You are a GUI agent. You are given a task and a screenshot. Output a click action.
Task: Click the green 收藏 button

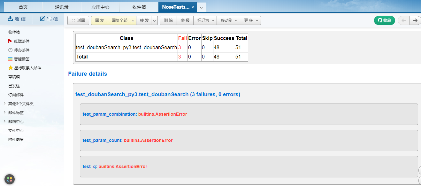pyautogui.click(x=384, y=20)
